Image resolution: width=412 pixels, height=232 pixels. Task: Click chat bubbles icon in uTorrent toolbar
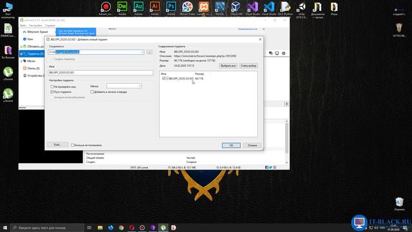point(270,53)
